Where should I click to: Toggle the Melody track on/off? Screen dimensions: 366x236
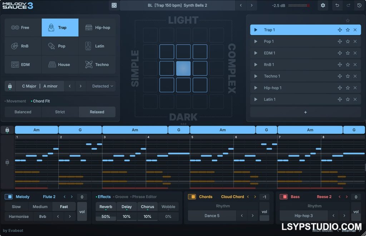9,197
